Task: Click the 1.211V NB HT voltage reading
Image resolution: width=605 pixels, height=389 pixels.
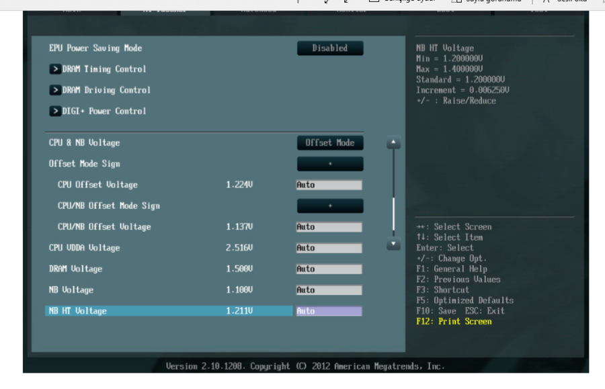Action: pyautogui.click(x=239, y=311)
